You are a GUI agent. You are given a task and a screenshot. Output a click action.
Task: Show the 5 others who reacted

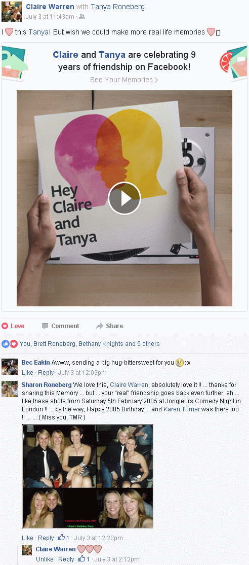pos(148,344)
